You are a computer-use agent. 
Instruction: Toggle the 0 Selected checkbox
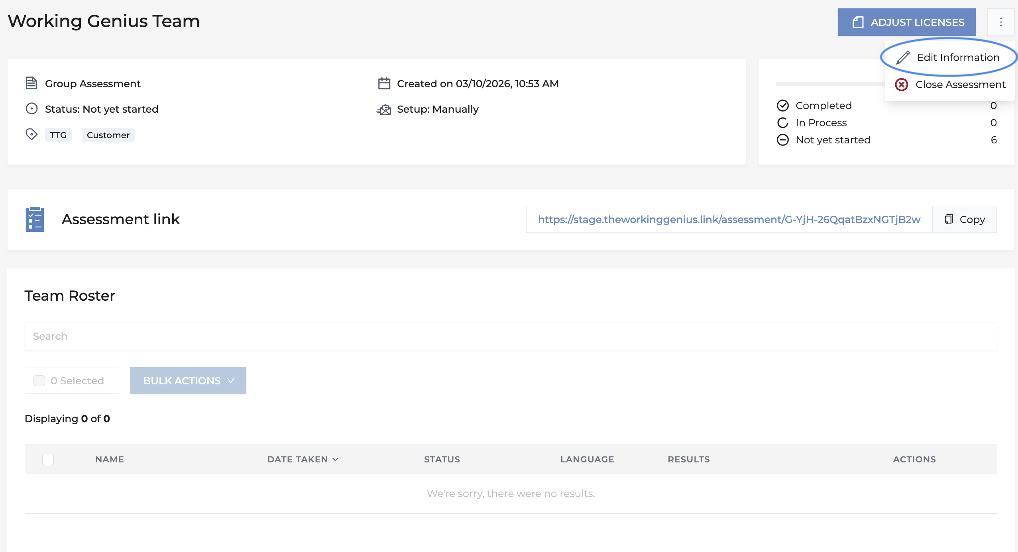pyautogui.click(x=39, y=381)
